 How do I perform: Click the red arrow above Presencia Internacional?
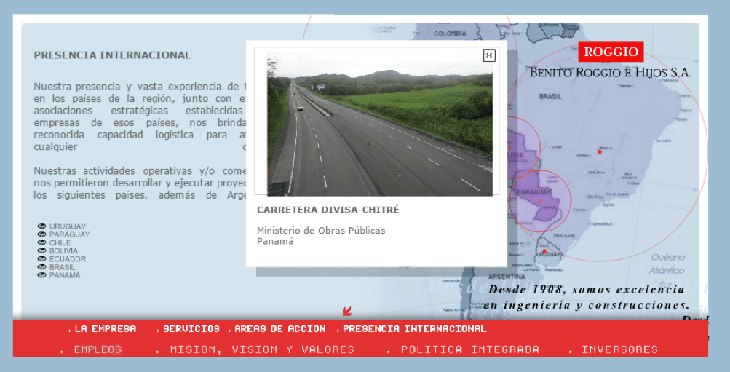click(347, 312)
